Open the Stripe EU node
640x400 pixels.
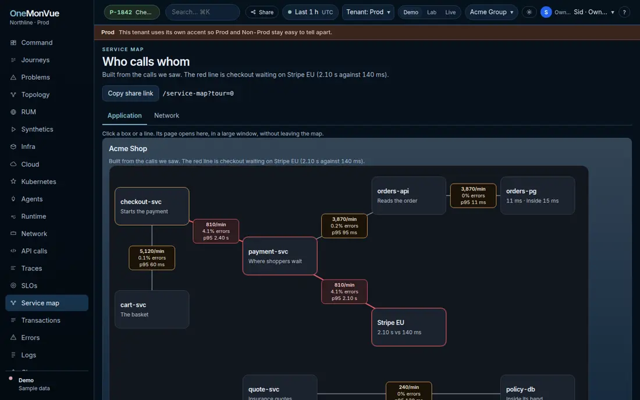point(408,327)
